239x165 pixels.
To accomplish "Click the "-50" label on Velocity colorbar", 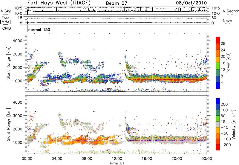I will [x=224, y=133].
